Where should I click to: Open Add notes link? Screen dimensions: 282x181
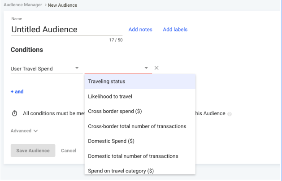140,30
